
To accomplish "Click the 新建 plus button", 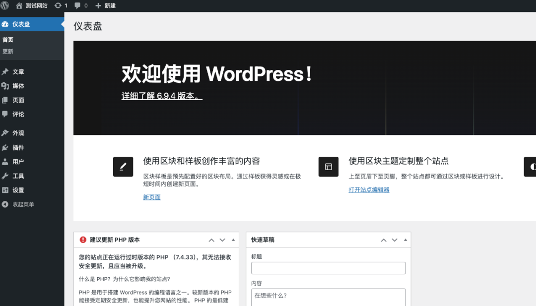I will tap(105, 5).
